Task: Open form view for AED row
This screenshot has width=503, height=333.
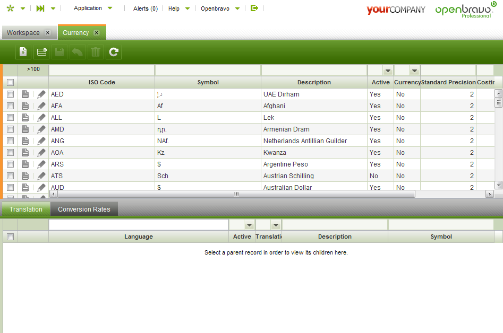Action: [25, 94]
